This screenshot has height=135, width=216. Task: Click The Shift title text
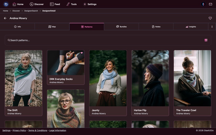pos(12,110)
